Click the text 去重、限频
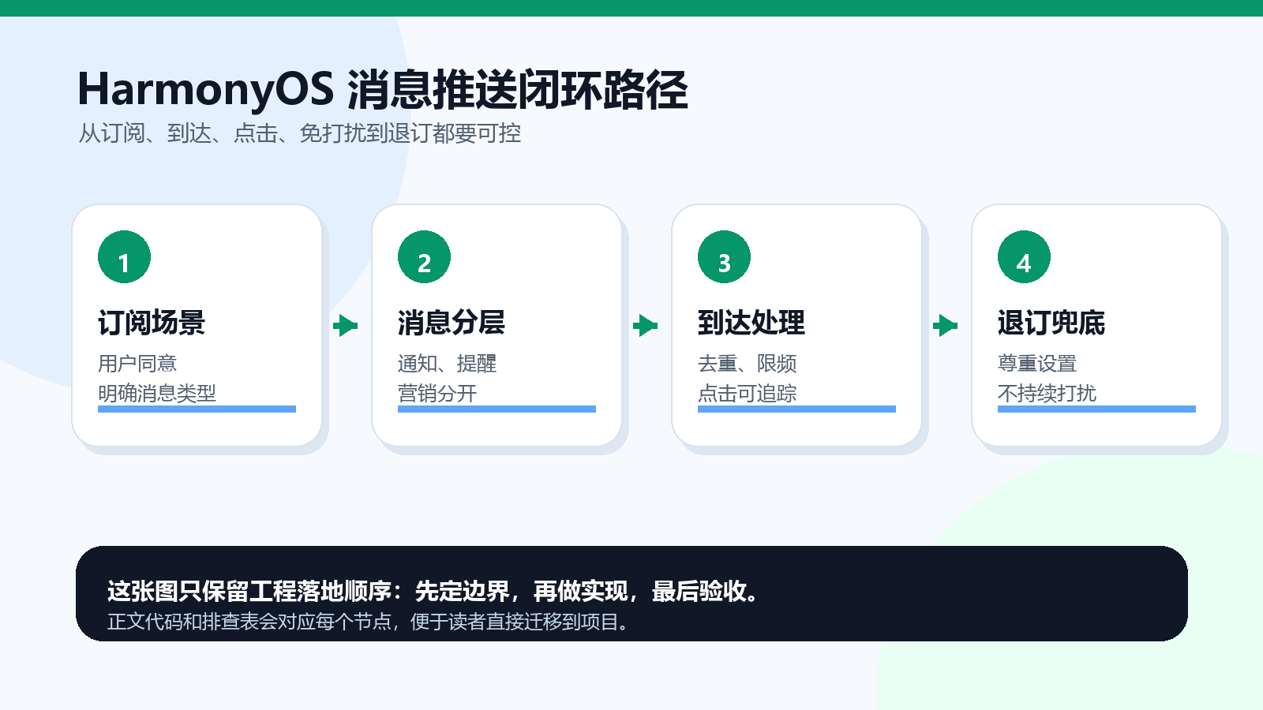This screenshot has width=1263, height=710. pyautogui.click(x=748, y=364)
